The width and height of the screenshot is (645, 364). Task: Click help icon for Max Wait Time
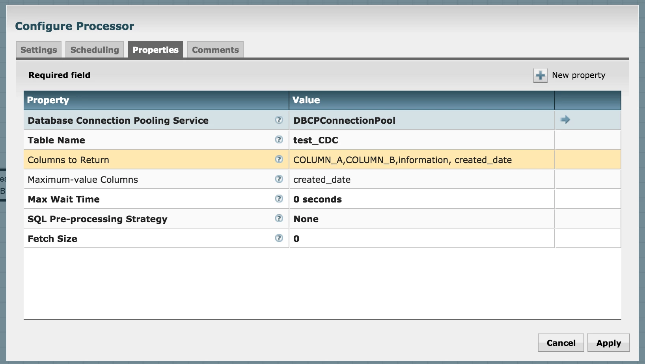pyautogui.click(x=279, y=199)
